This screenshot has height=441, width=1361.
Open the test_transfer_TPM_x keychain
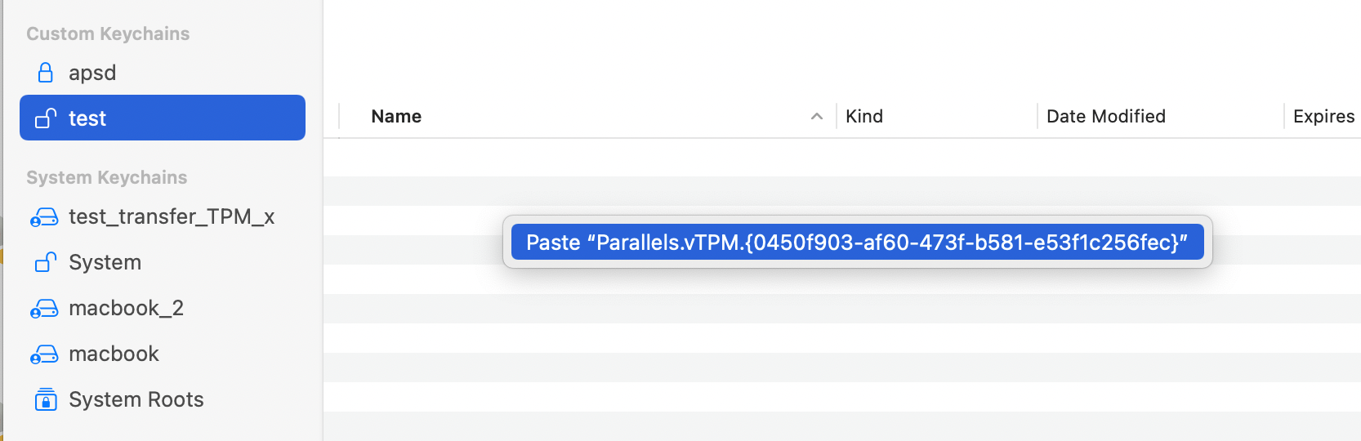pos(172,216)
